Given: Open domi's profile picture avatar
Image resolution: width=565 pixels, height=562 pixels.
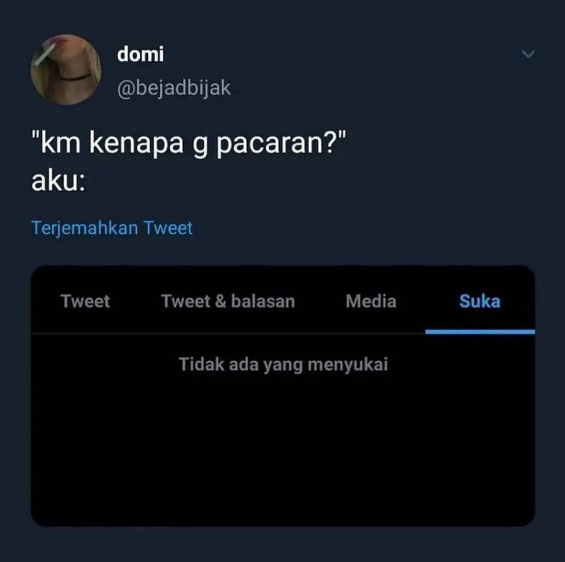Looking at the screenshot, I should click(66, 70).
